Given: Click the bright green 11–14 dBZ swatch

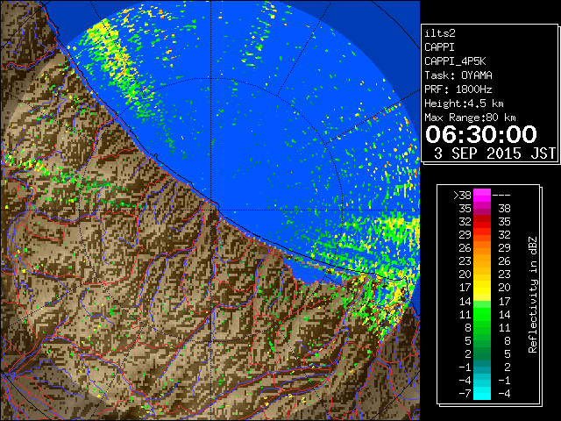Looking at the screenshot, I should (482, 314).
